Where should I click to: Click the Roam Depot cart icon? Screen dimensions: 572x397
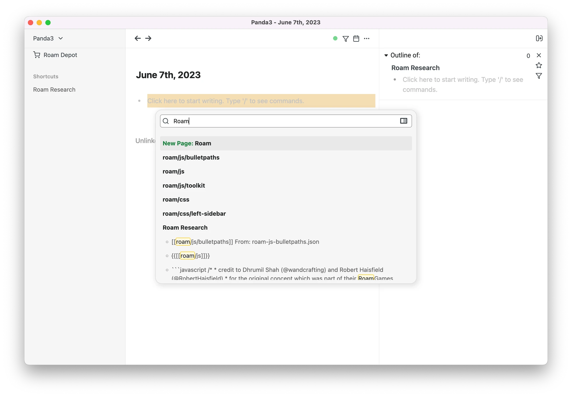click(37, 55)
